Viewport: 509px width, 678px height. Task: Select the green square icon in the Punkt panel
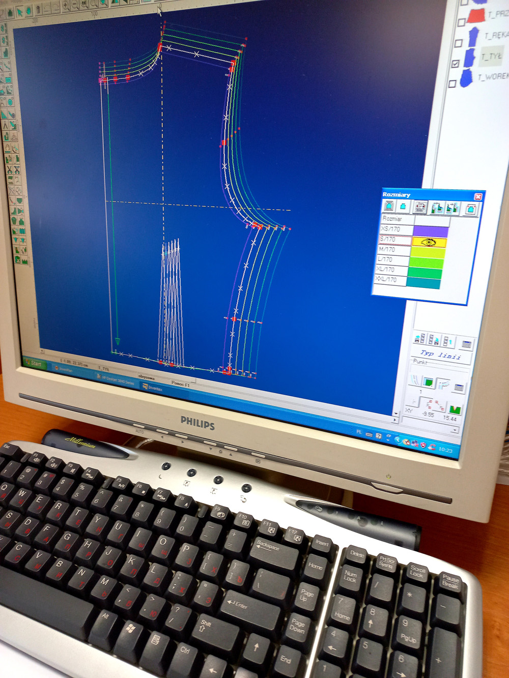[x=429, y=382]
